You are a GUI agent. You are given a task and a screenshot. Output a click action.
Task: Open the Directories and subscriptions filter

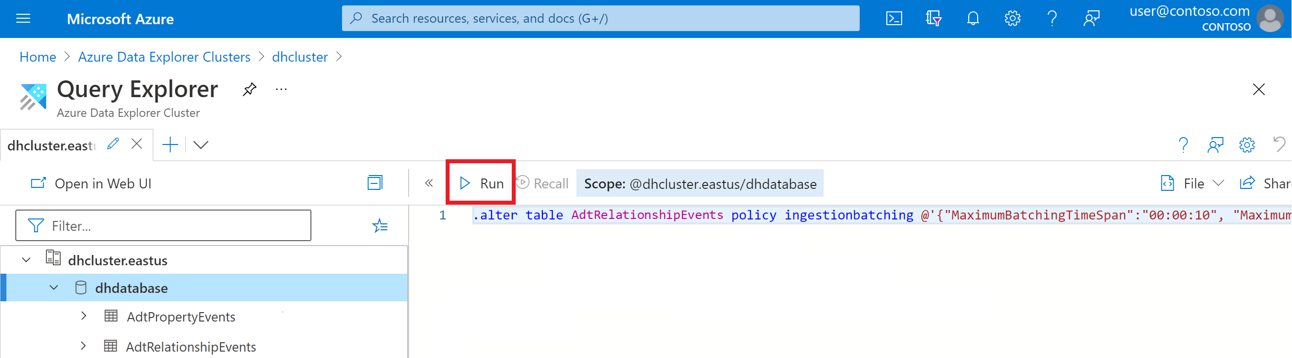[x=933, y=19]
